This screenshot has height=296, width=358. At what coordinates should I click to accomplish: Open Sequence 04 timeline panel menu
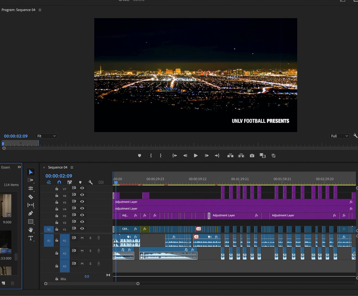coord(72,167)
